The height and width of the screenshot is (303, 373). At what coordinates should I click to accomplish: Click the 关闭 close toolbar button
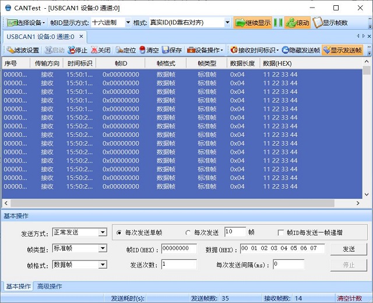click(101, 50)
